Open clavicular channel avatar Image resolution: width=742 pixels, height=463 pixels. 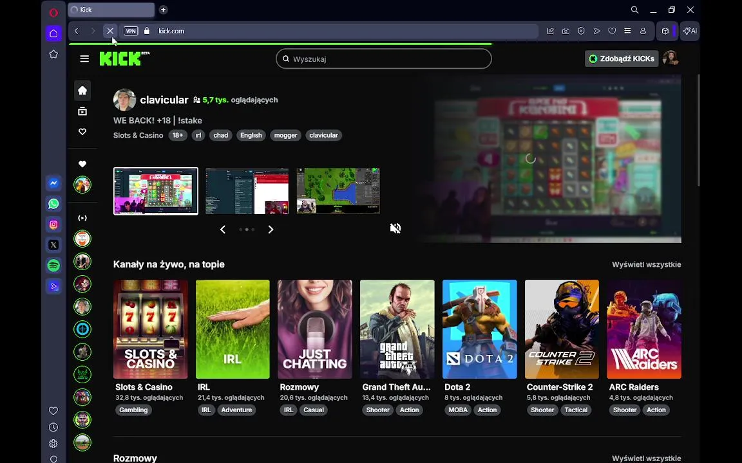(124, 100)
